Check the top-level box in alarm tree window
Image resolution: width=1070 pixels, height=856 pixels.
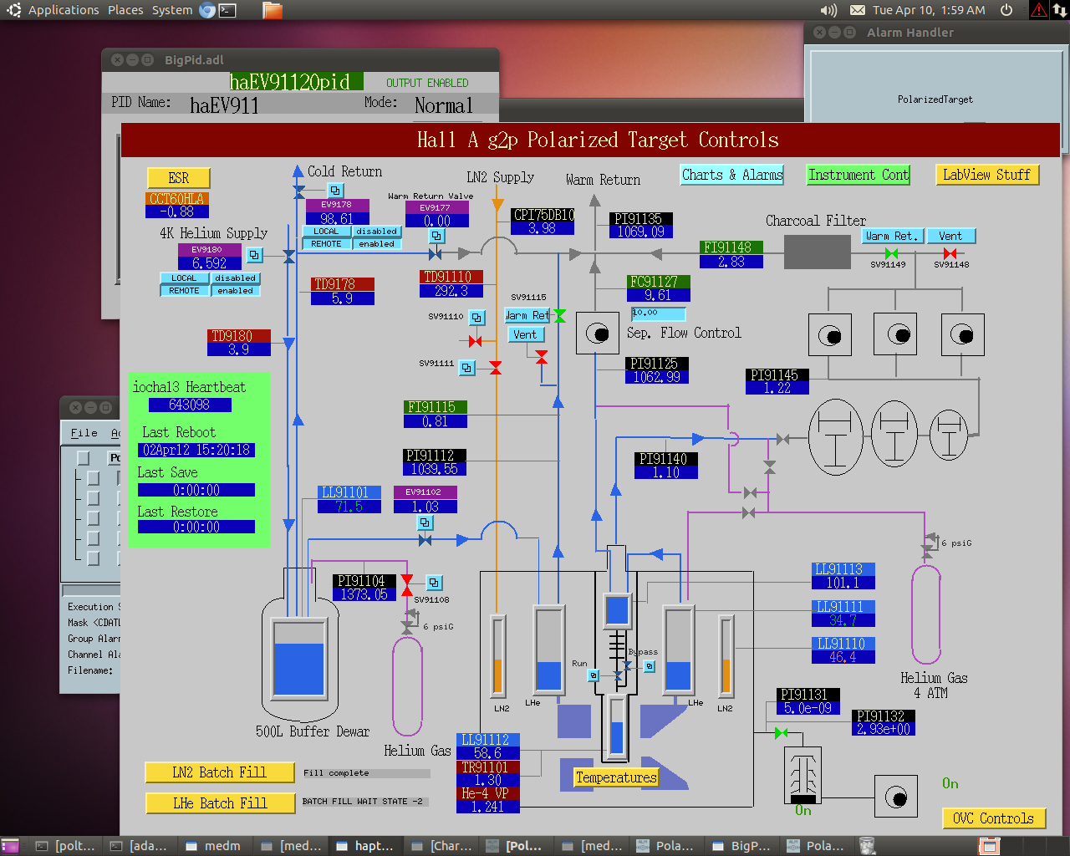point(83,458)
